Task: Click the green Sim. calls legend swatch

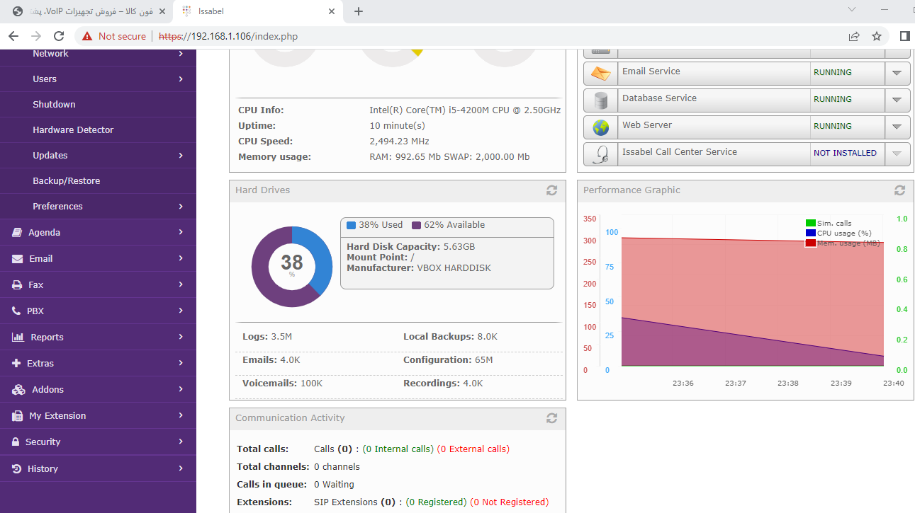Action: pyautogui.click(x=811, y=223)
